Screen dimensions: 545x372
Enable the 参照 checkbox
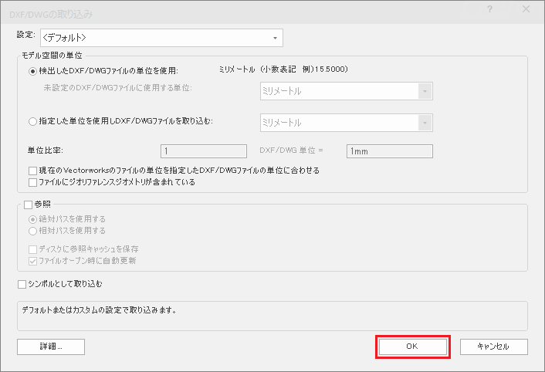click(28, 205)
